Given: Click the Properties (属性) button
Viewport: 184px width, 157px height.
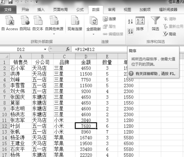Looking at the screenshot, I should [109, 26].
